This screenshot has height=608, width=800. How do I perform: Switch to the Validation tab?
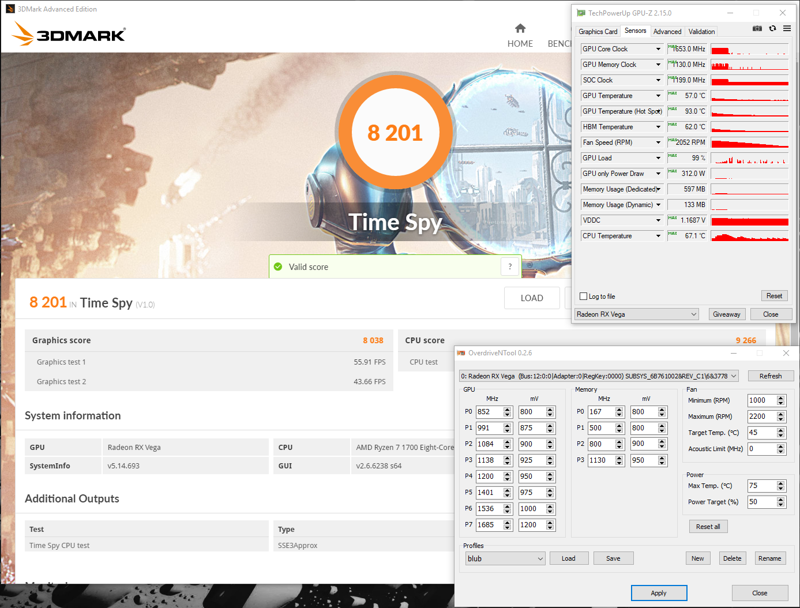point(701,32)
